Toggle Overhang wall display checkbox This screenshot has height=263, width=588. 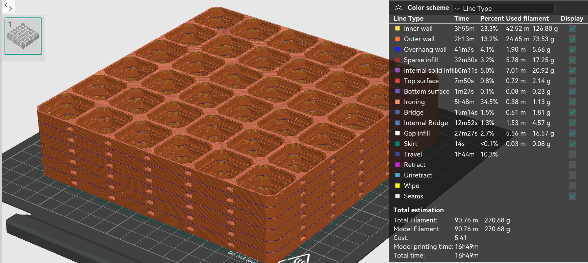tap(572, 50)
